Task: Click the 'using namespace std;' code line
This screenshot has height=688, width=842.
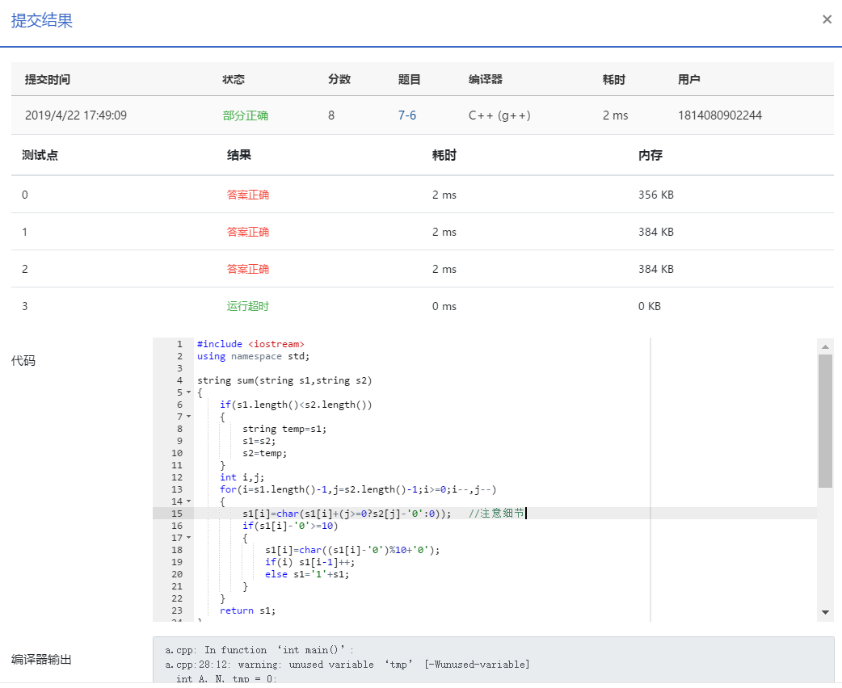Action: [253, 356]
